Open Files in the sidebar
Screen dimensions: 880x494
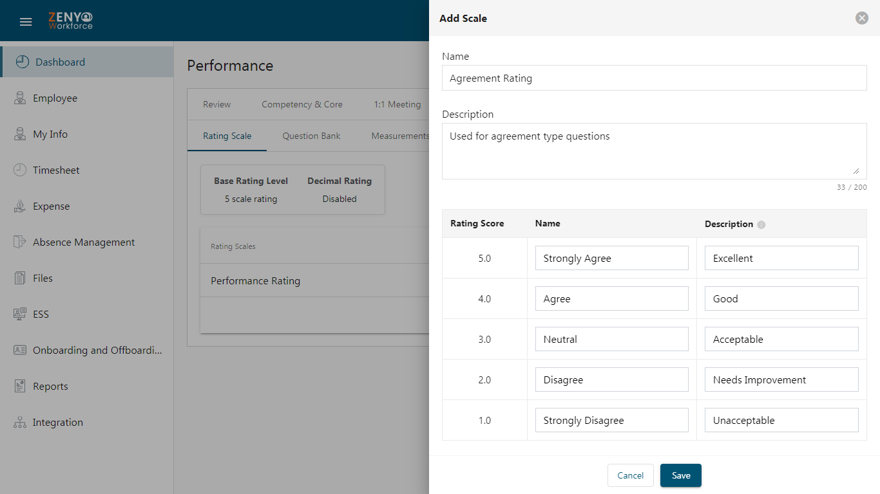click(87, 278)
